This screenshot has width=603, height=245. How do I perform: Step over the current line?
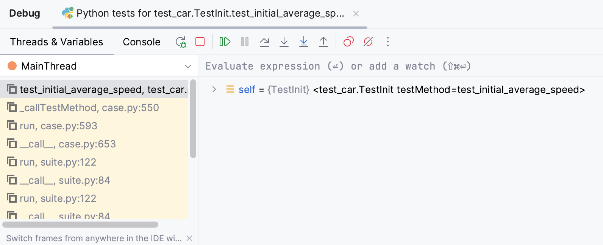(264, 42)
